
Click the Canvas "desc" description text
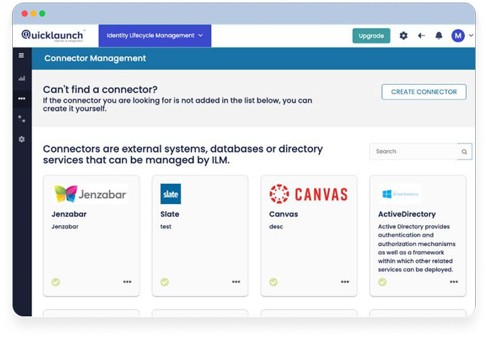276,226
